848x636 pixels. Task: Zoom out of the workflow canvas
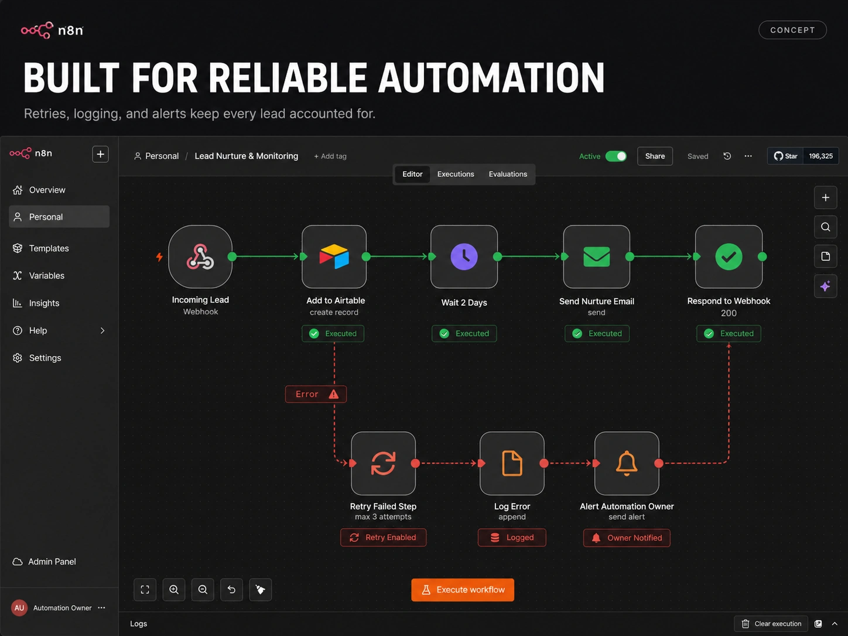pyautogui.click(x=203, y=590)
